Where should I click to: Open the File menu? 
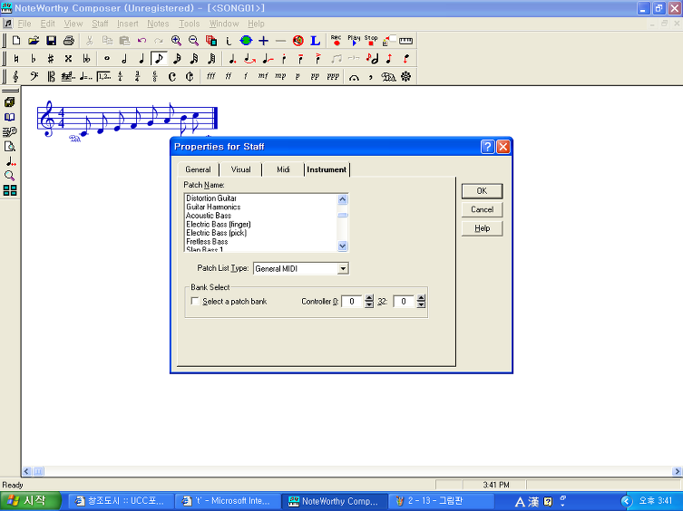click(x=24, y=24)
